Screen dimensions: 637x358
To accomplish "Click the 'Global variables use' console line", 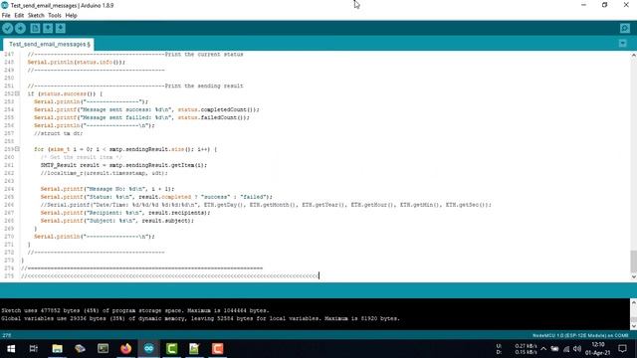I will [200, 318].
